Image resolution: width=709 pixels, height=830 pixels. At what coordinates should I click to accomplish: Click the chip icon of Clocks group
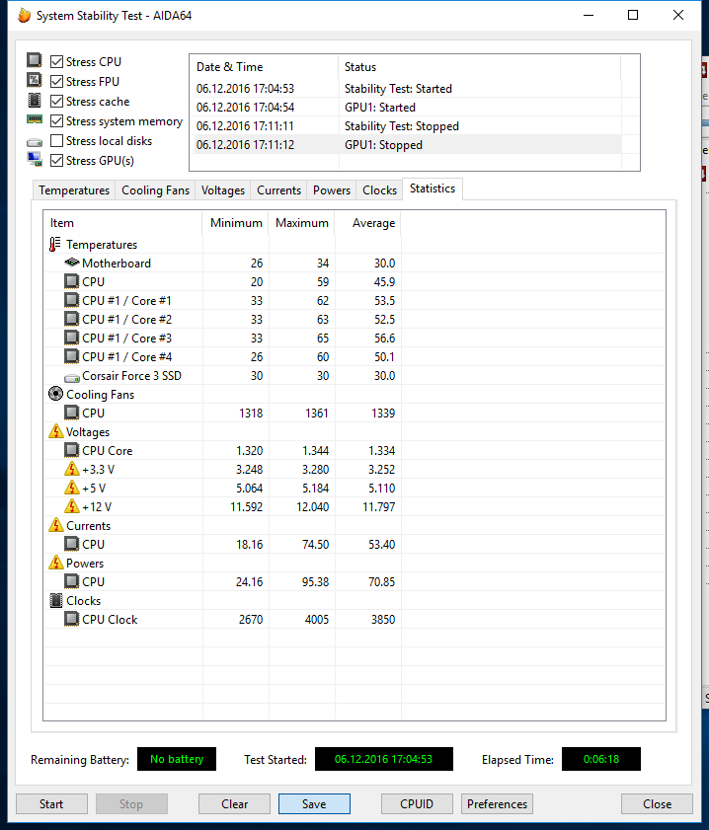(55, 600)
